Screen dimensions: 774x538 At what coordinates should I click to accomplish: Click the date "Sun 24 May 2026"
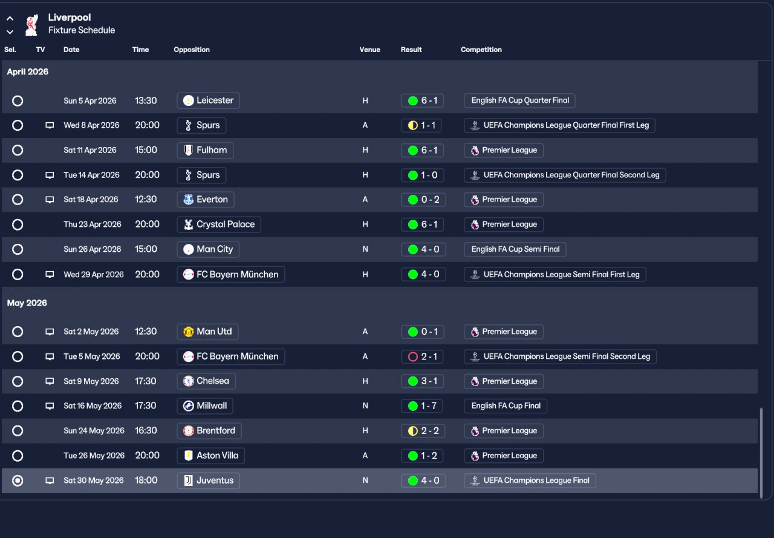click(x=94, y=431)
